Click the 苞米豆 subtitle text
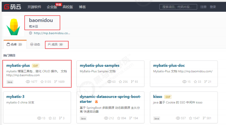This screenshot has width=226, height=125. 34,26
